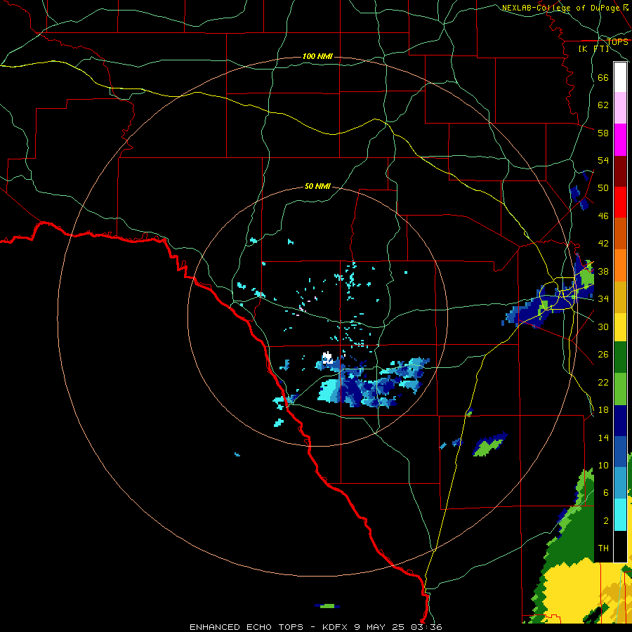Pick the light green legend swatch

620,389
